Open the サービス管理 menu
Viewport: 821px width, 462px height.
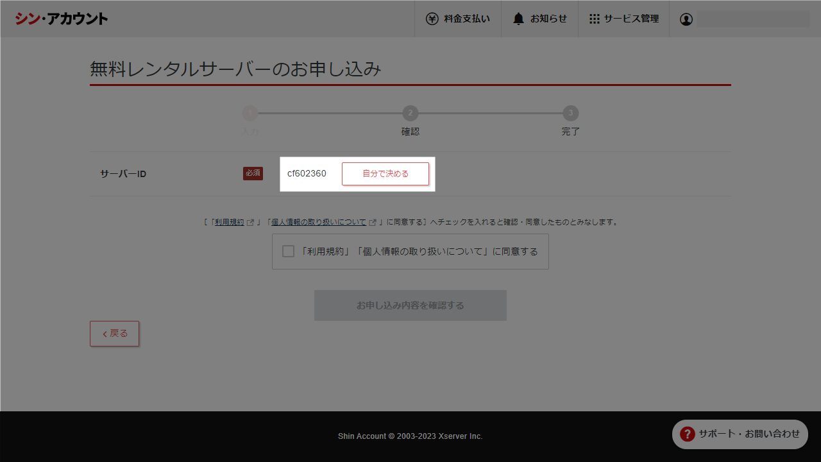coord(623,19)
